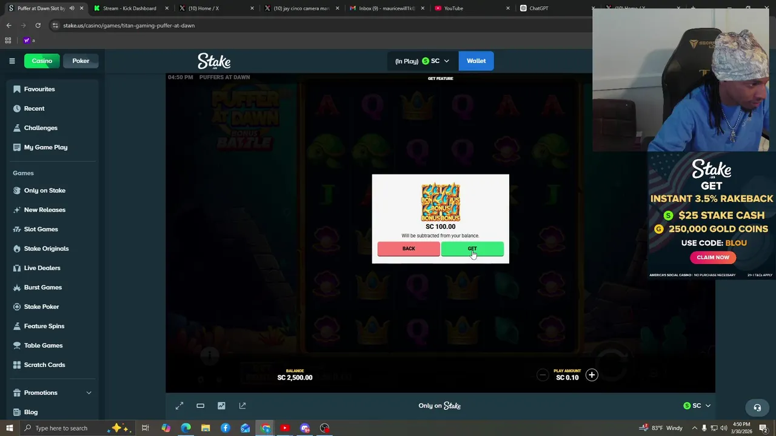Click the SC 100.00 feature price
Screen dimensions: 776x436
441,226
